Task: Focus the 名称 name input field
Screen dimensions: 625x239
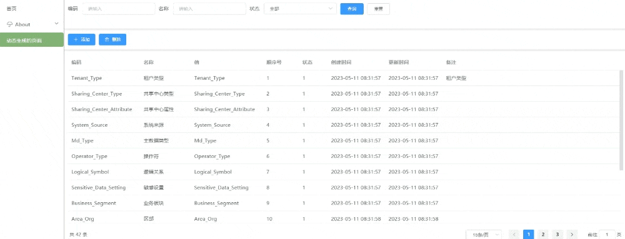Action: 209,8
